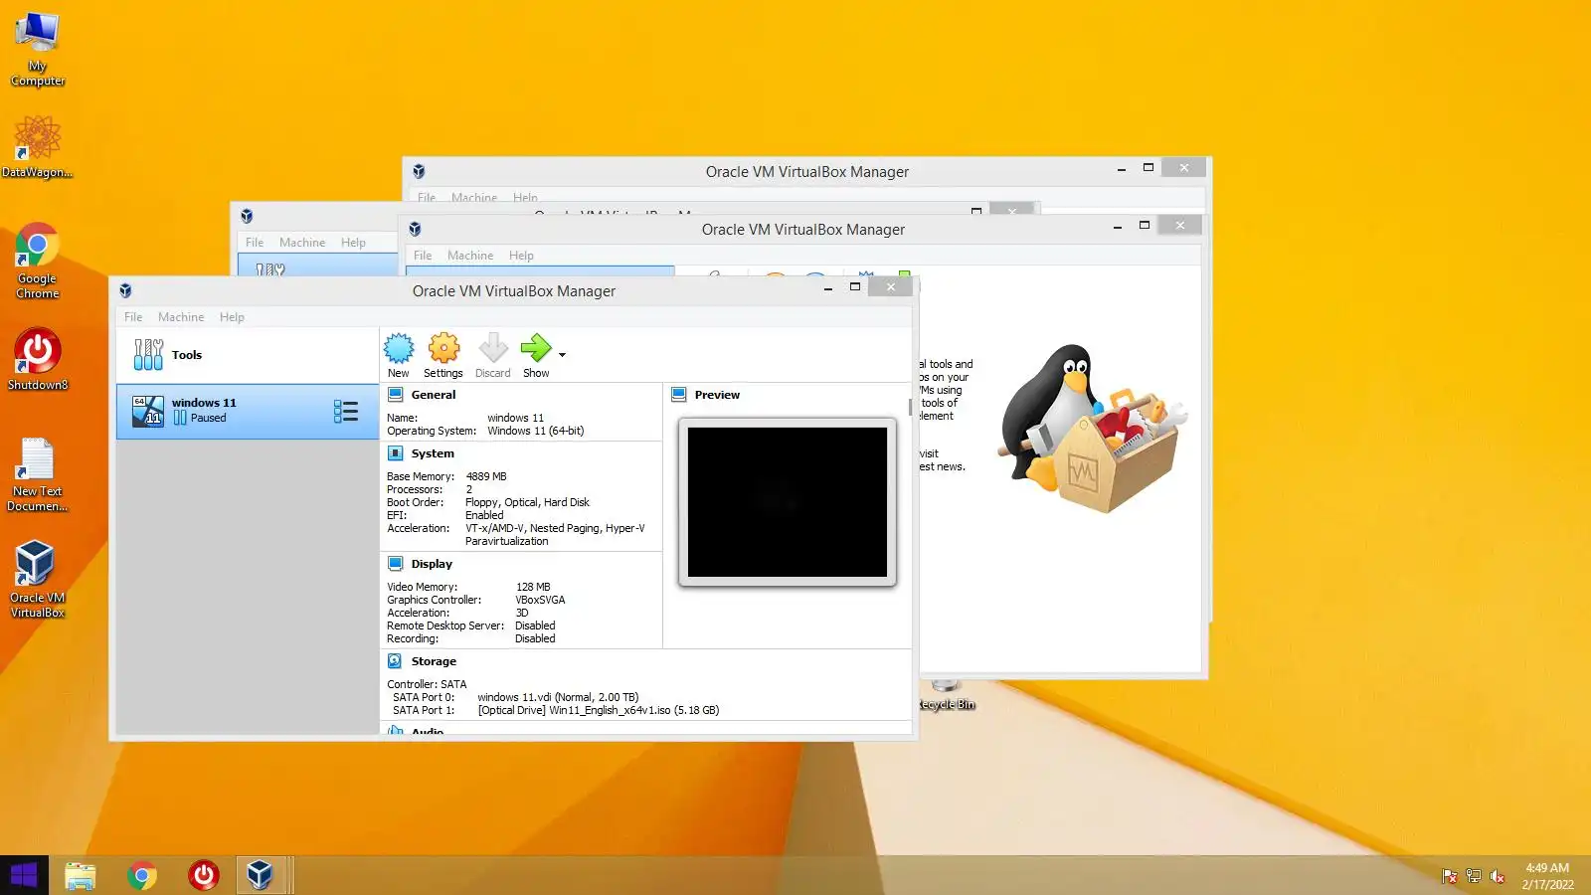
Task: Open File Explorer from the taskbar
Action: click(x=81, y=875)
